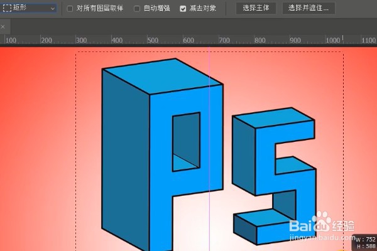The height and width of the screenshot is (251, 377).
Task: Open the 矩形 mode dropdown
Action: click(x=29, y=8)
